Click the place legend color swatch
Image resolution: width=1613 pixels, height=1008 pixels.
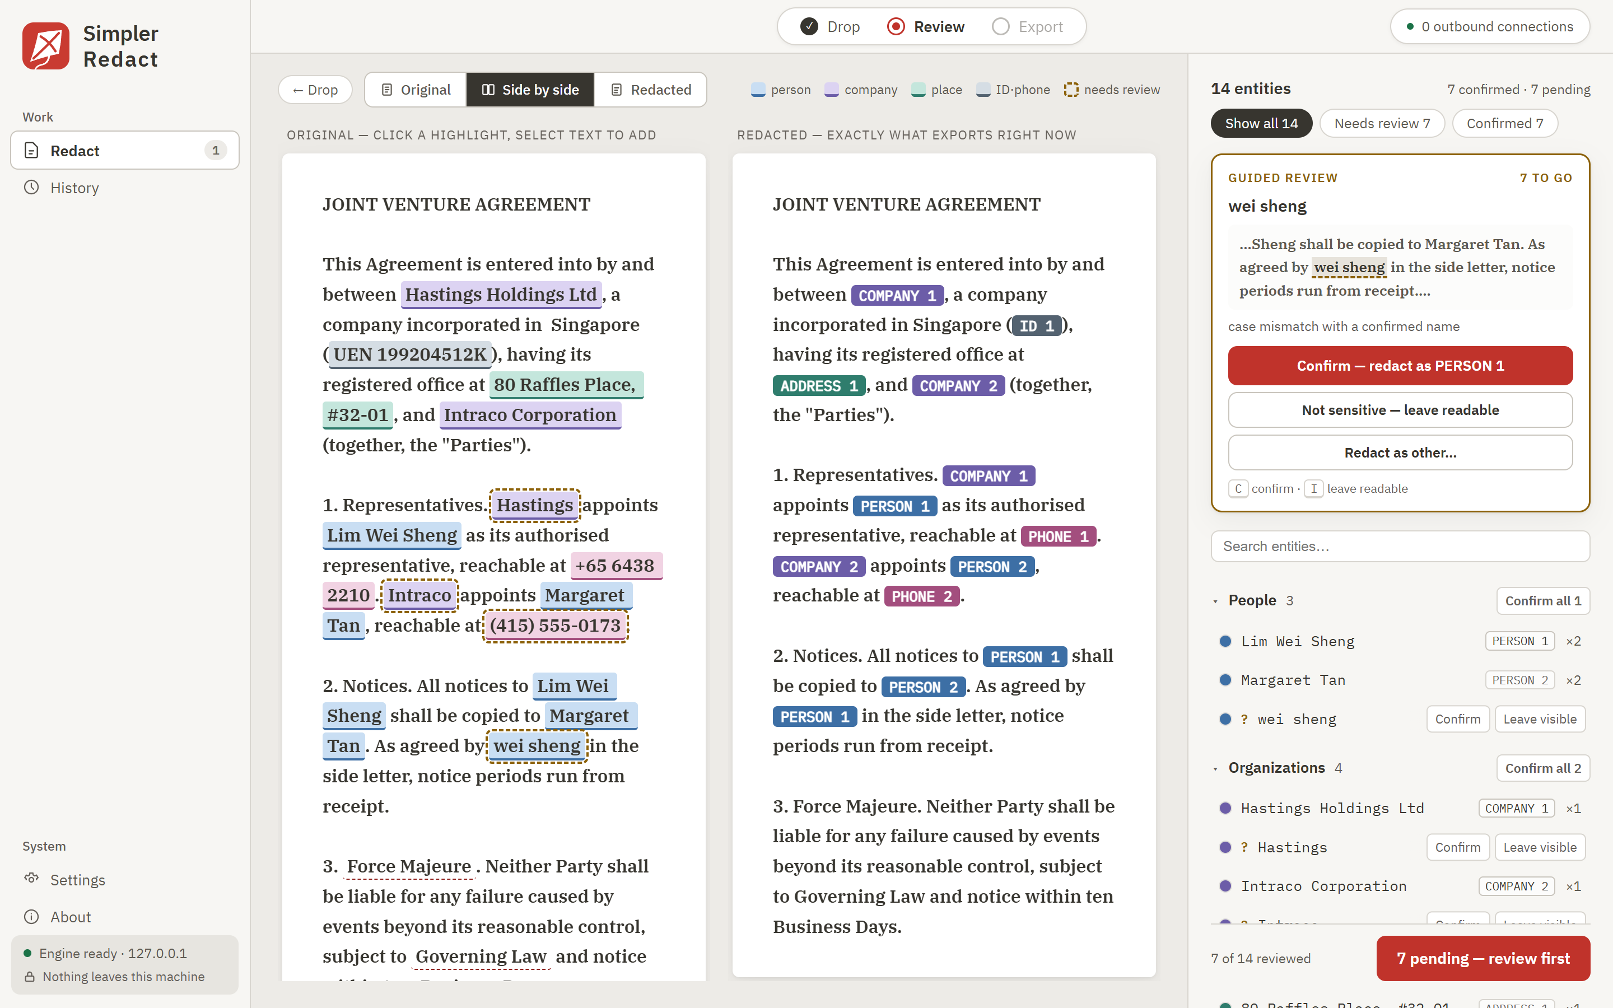tap(918, 90)
